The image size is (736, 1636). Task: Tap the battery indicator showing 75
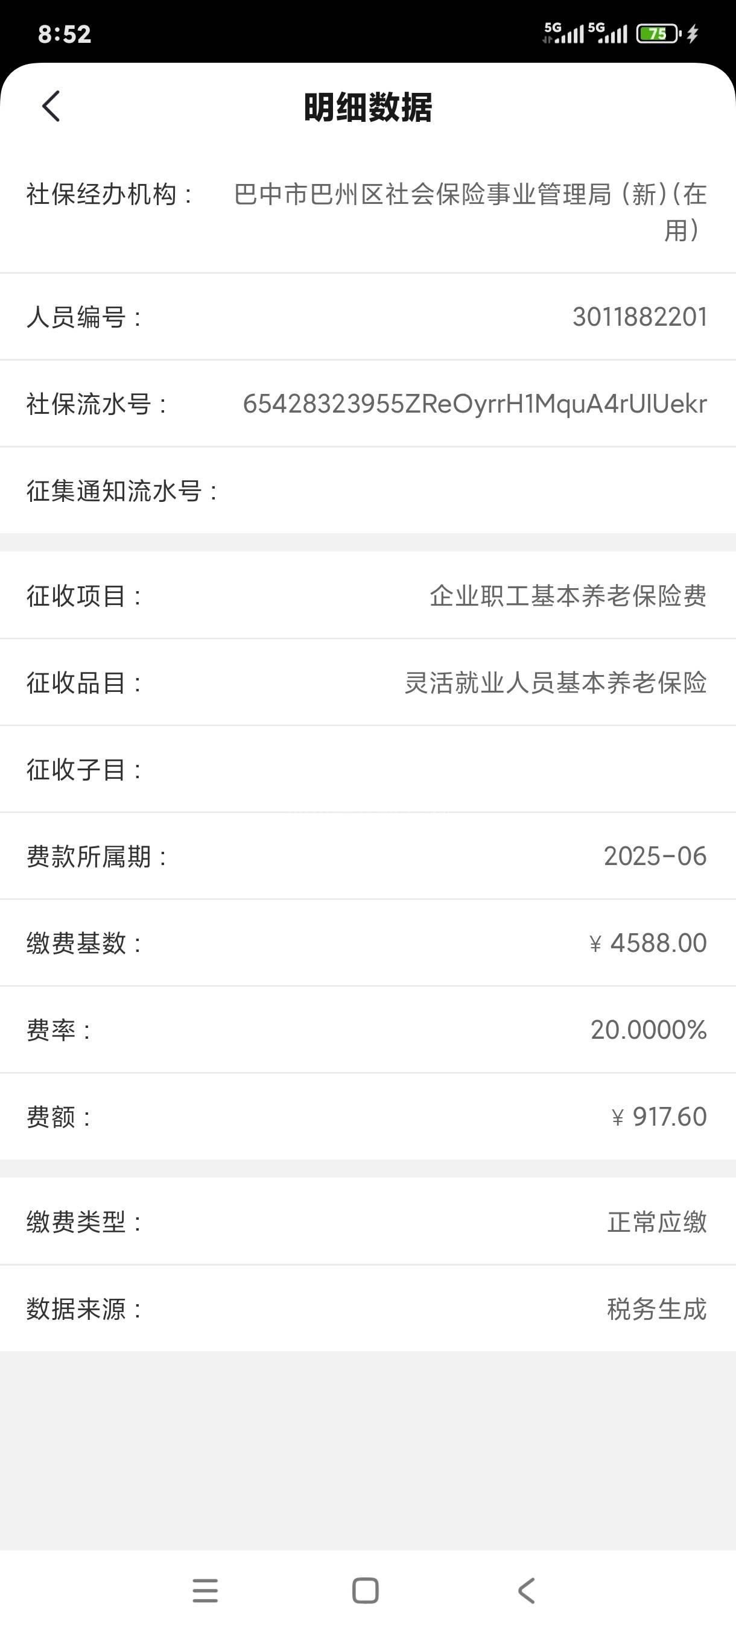(x=658, y=33)
